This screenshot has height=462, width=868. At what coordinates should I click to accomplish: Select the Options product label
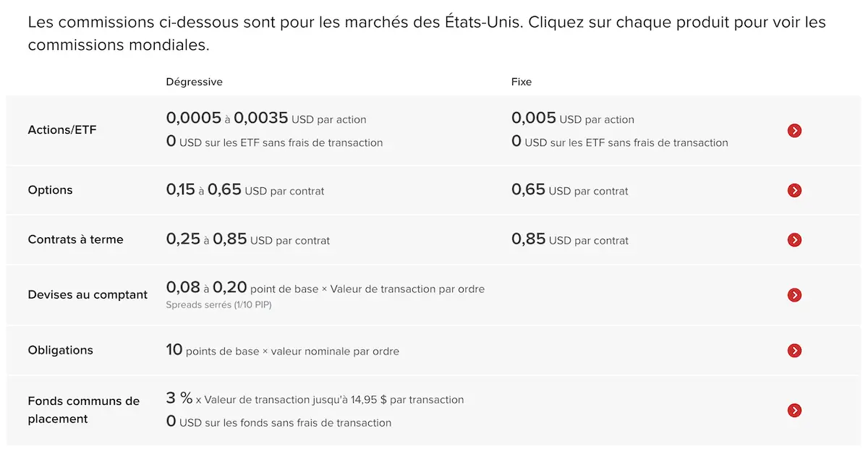[51, 190]
